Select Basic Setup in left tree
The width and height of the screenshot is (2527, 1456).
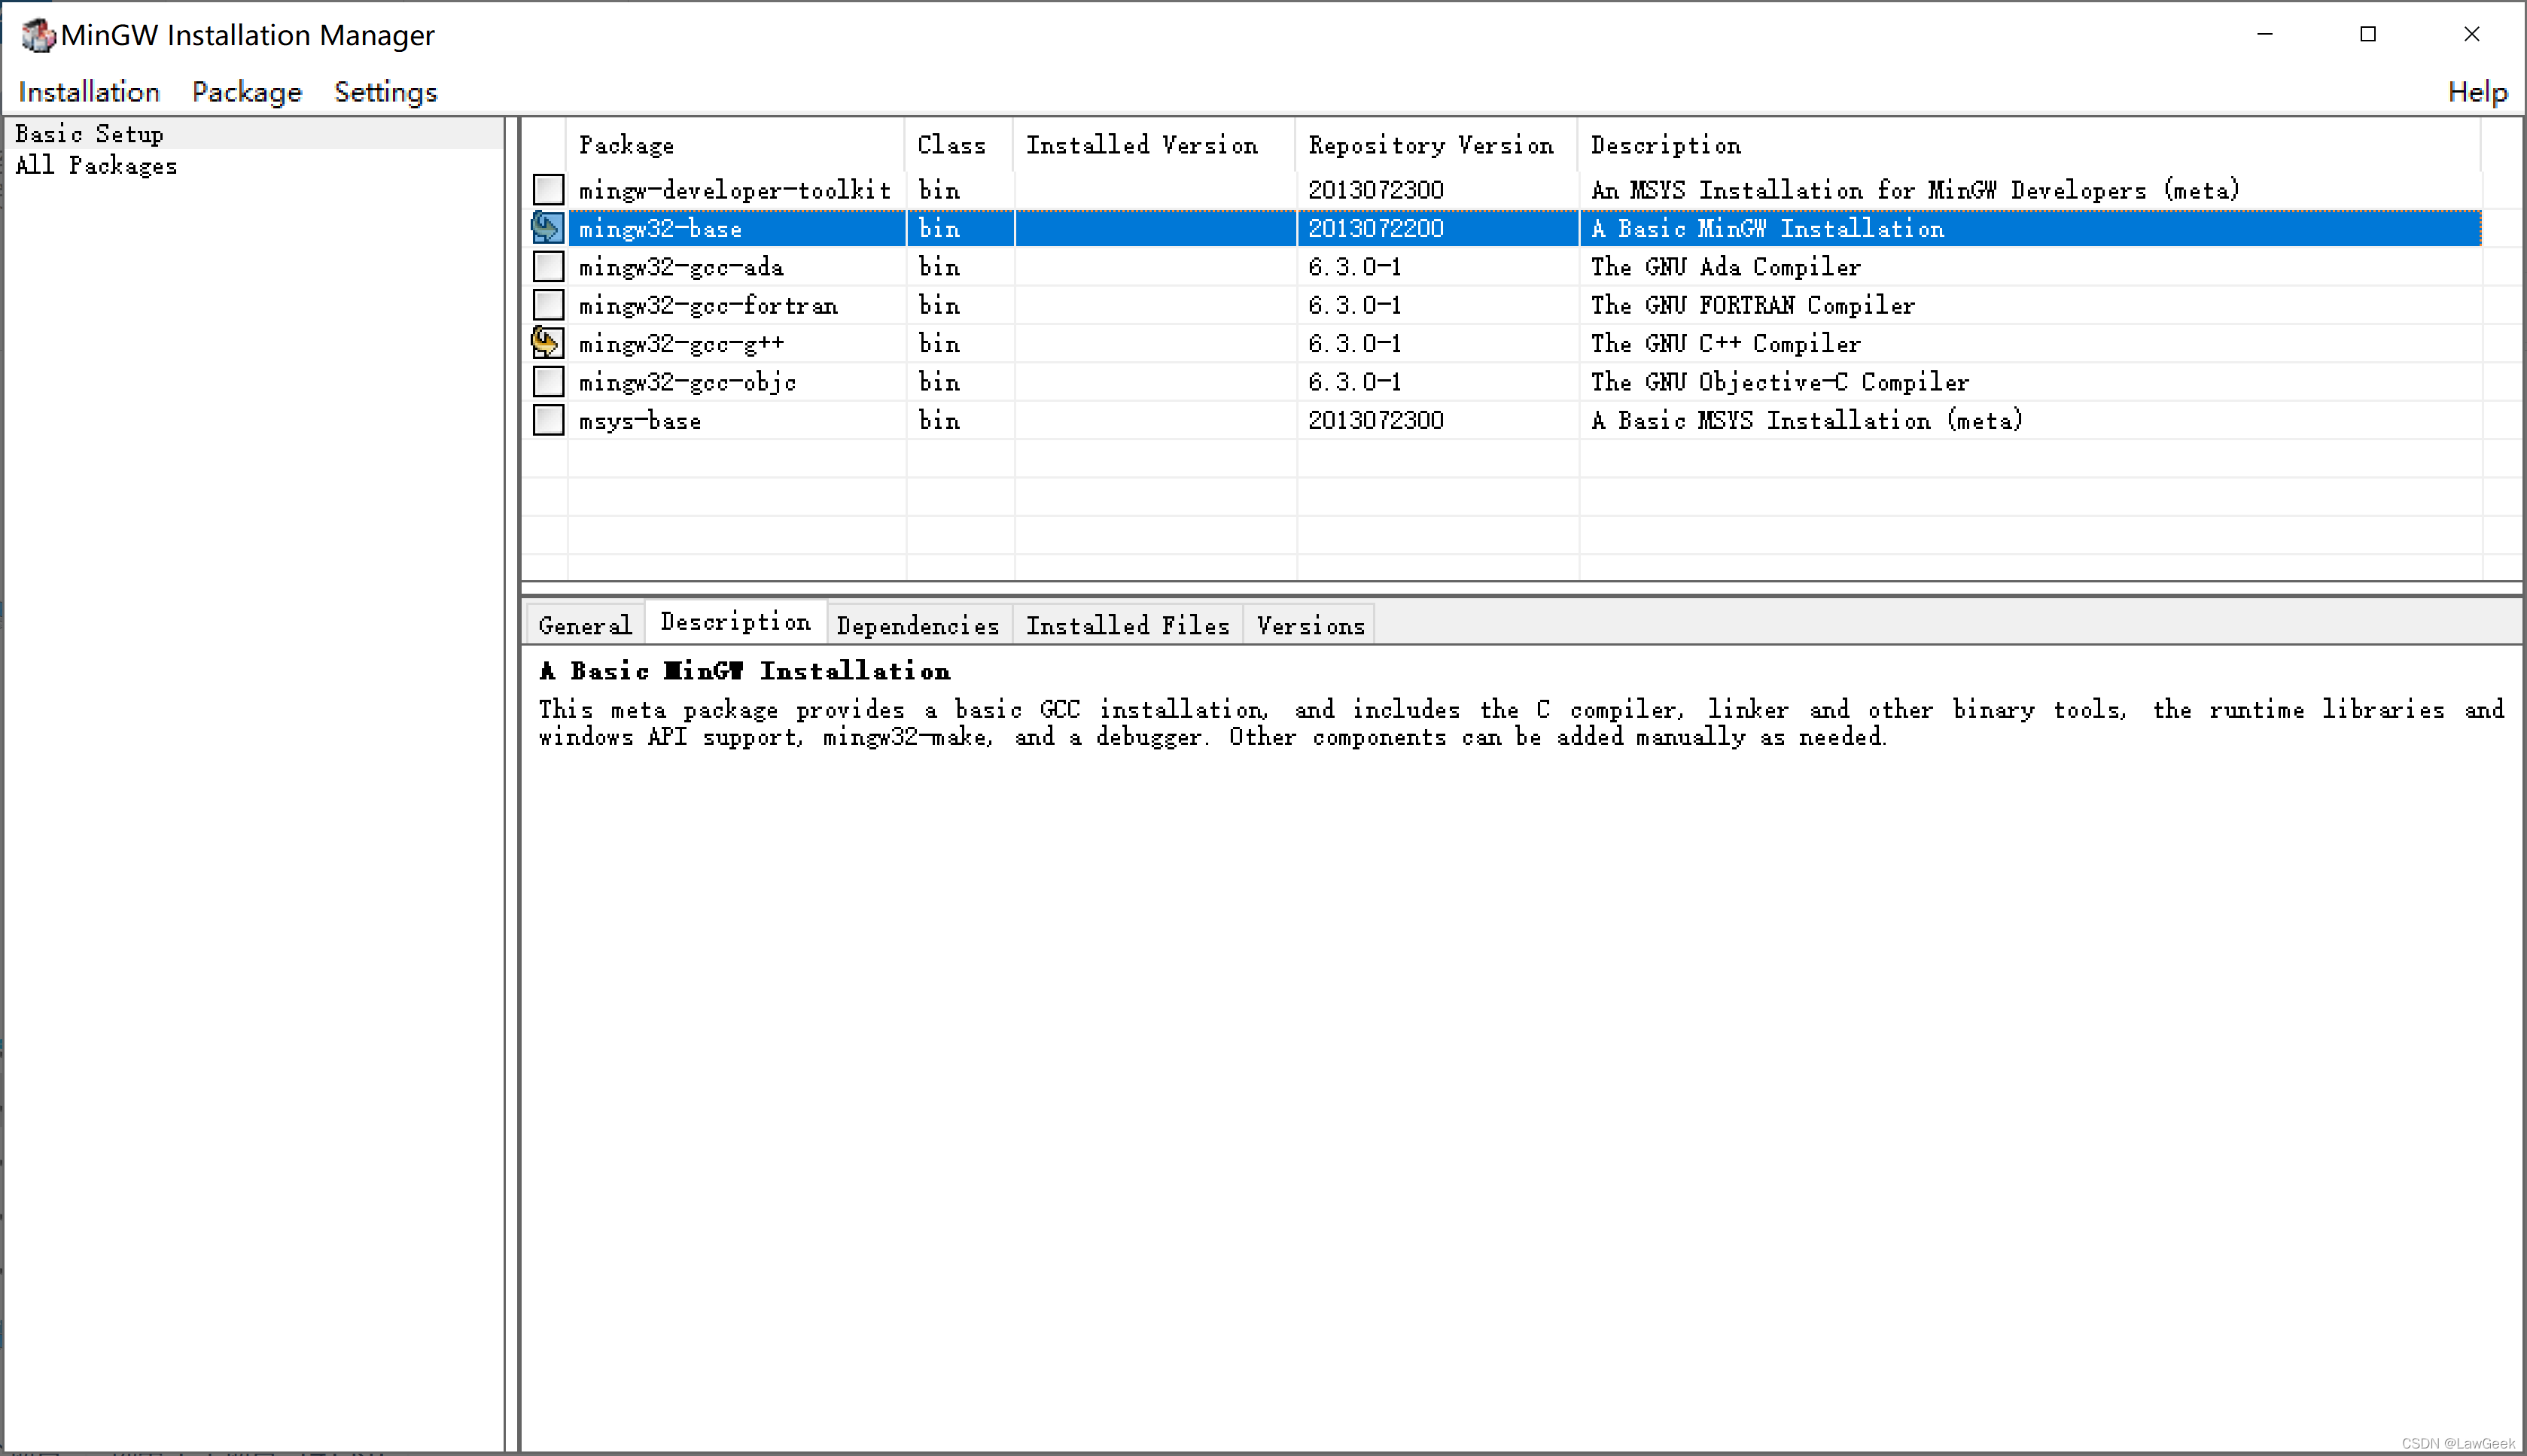pos(89,134)
